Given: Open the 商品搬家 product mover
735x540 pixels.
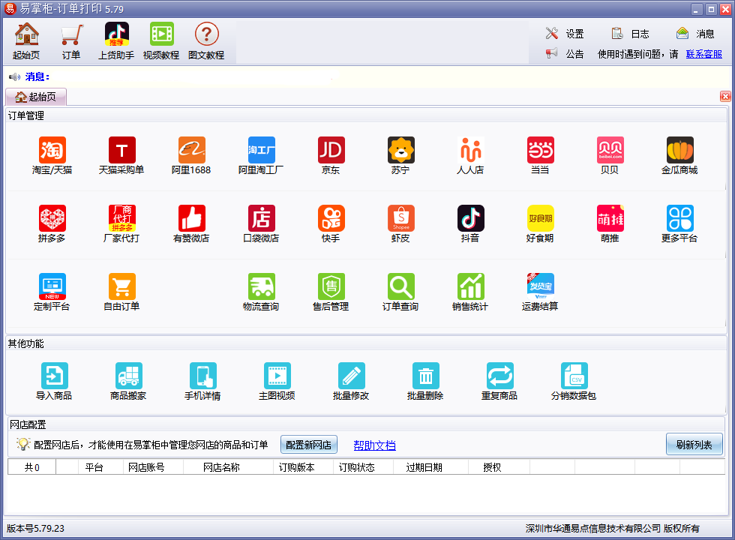Looking at the screenshot, I should 128,381.
